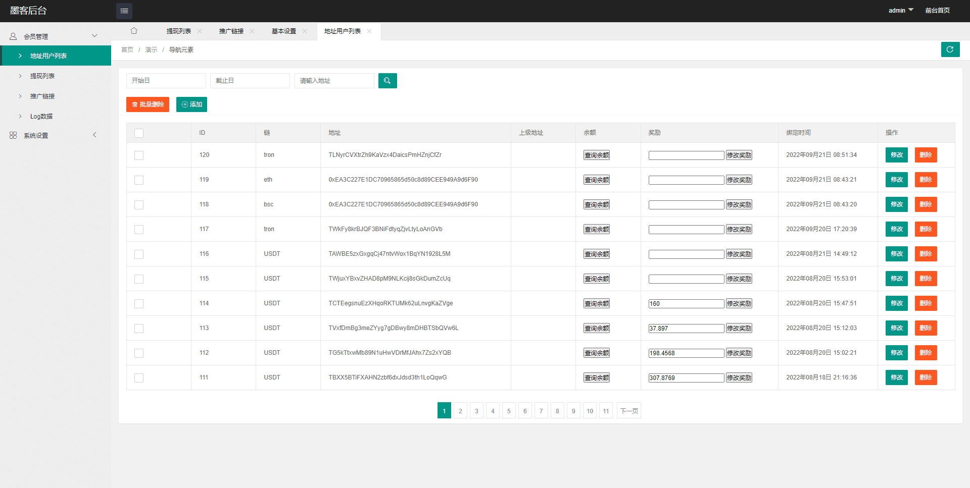970x488 pixels.
Task: Switch to the 基本设置 tab
Action: 284,31
